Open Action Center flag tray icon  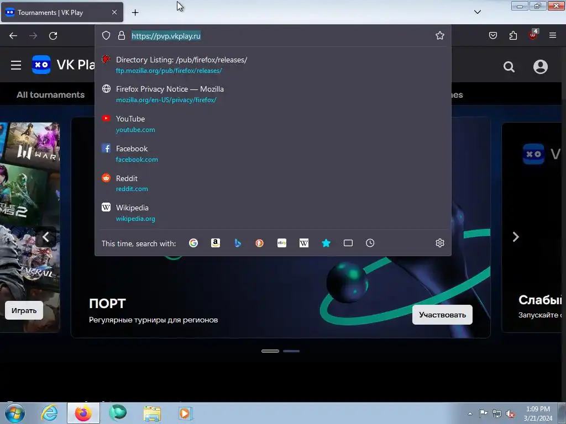pyautogui.click(x=483, y=414)
